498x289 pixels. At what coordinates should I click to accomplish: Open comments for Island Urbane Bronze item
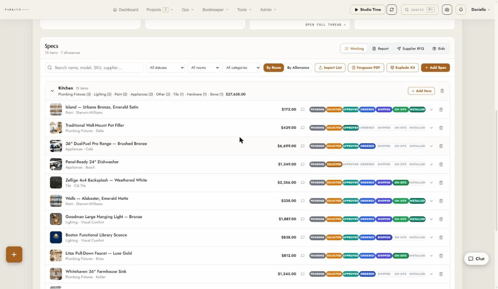[x=303, y=110]
